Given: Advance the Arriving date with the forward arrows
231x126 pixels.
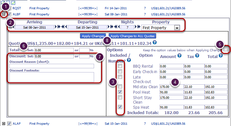Looking at the screenshot, I should 58,27.
